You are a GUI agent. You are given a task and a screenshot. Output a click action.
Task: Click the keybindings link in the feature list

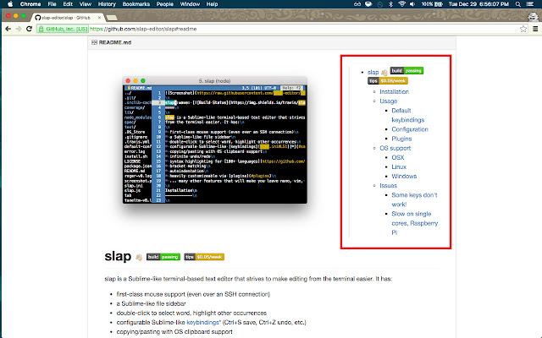[203, 323]
